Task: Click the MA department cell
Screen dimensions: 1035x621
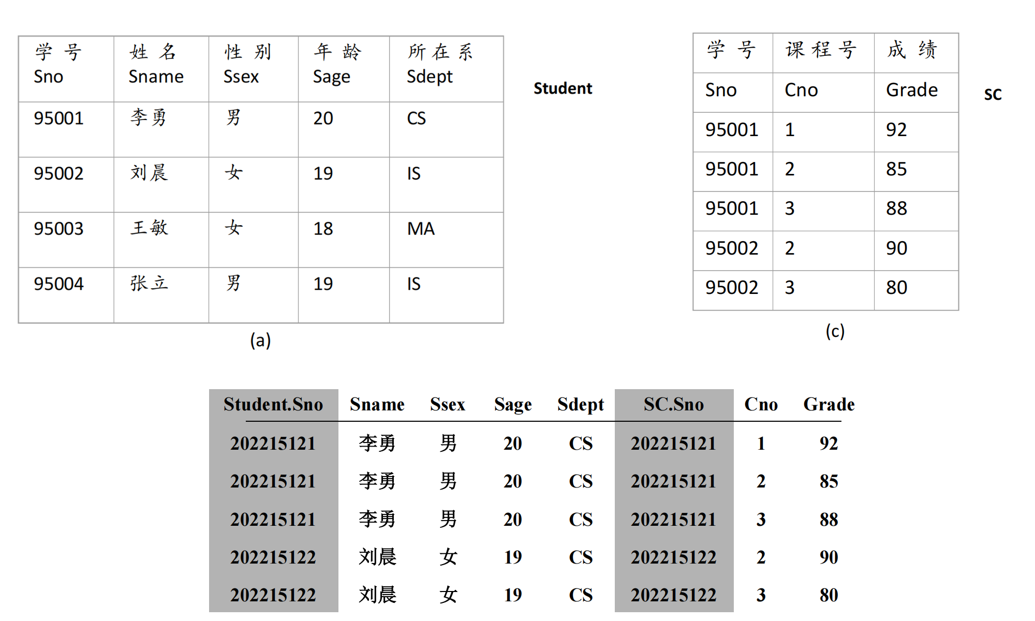Action: pos(421,229)
